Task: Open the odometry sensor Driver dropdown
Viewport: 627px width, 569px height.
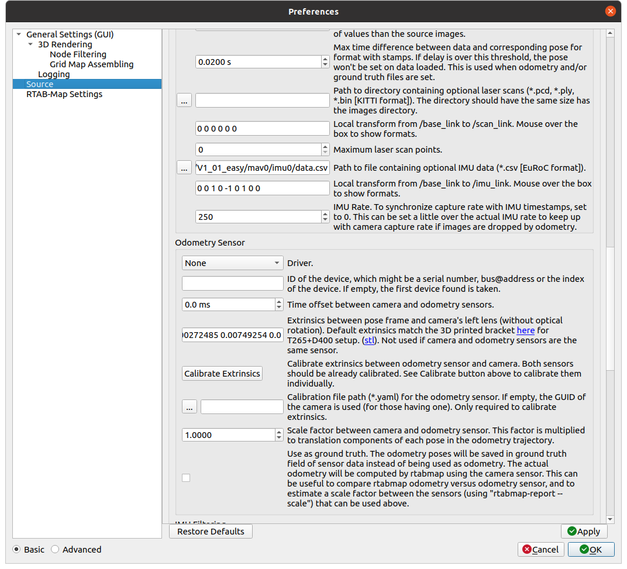Action: click(x=232, y=263)
